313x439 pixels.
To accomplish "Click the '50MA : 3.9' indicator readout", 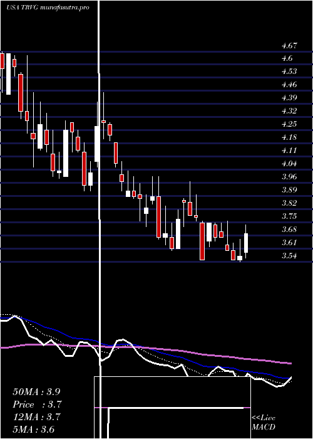I will pos(36,392).
